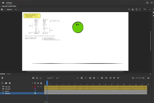The image size is (154, 103).
Task: Step back one frame
Action: click(x=110, y=78)
